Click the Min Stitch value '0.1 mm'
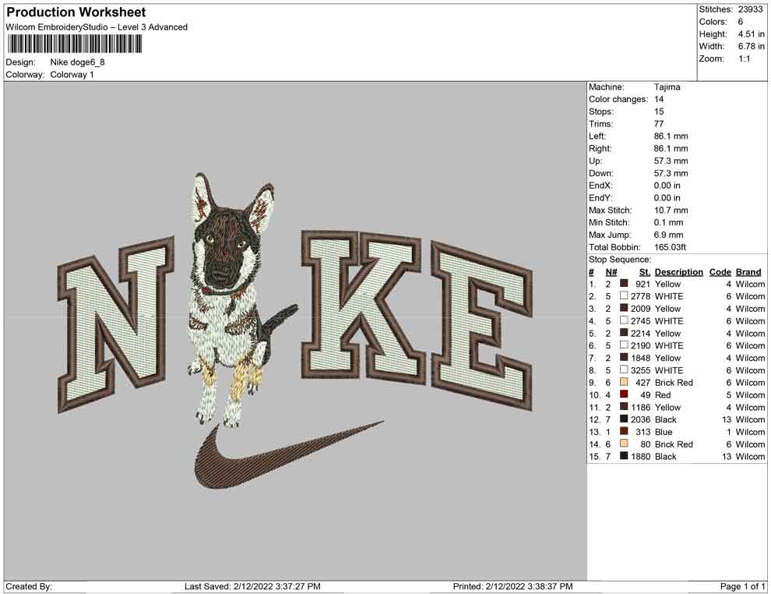The width and height of the screenshot is (771, 594). (669, 222)
